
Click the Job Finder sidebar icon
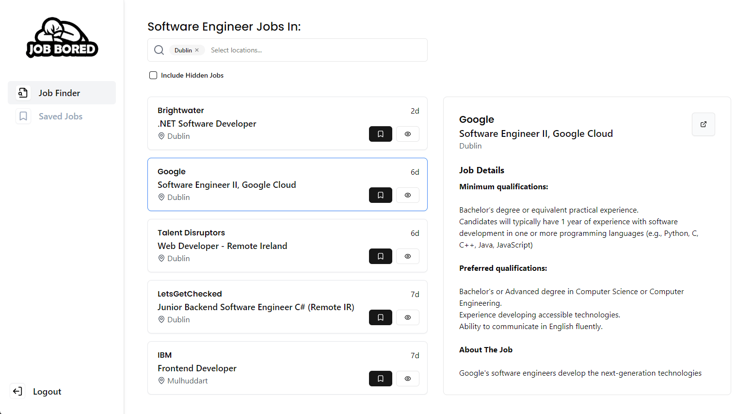point(23,93)
